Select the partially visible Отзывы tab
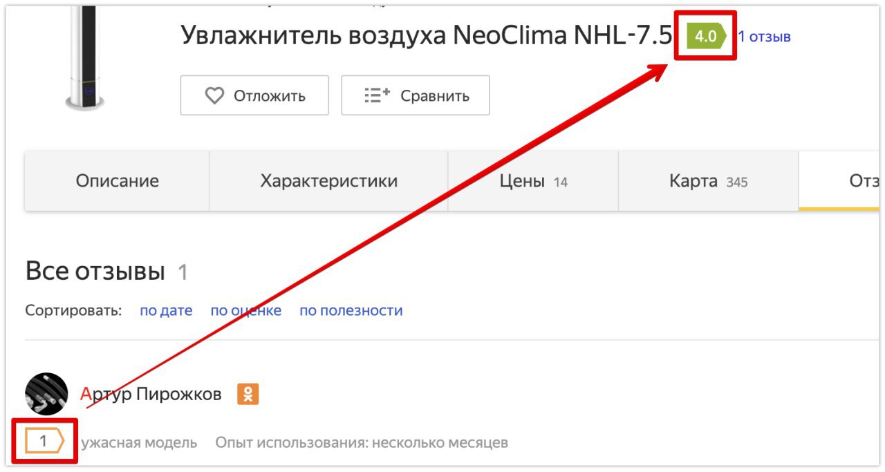The width and height of the screenshot is (885, 472). [x=839, y=181]
